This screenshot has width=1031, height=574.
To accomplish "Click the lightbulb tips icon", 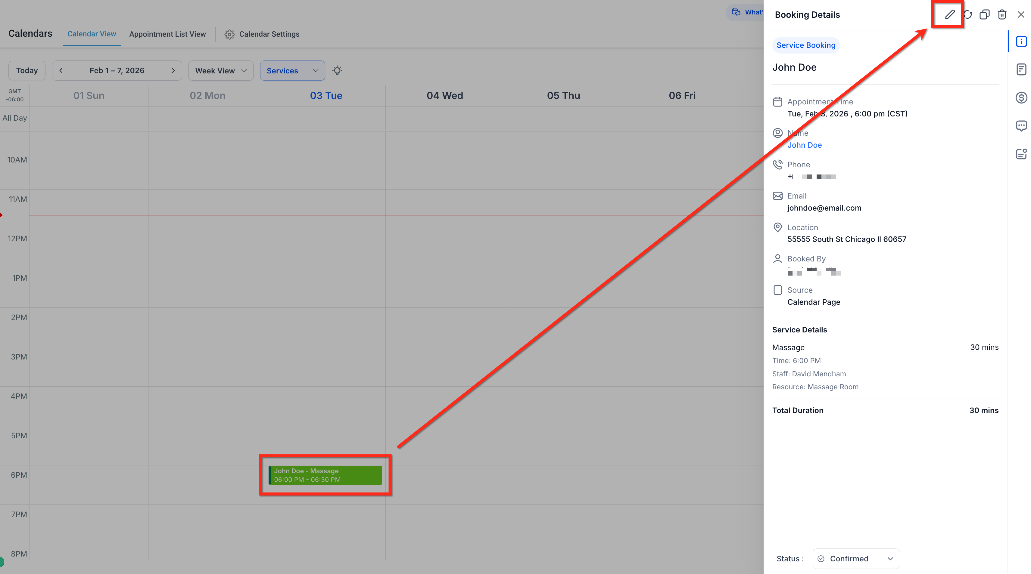I will click(x=337, y=71).
